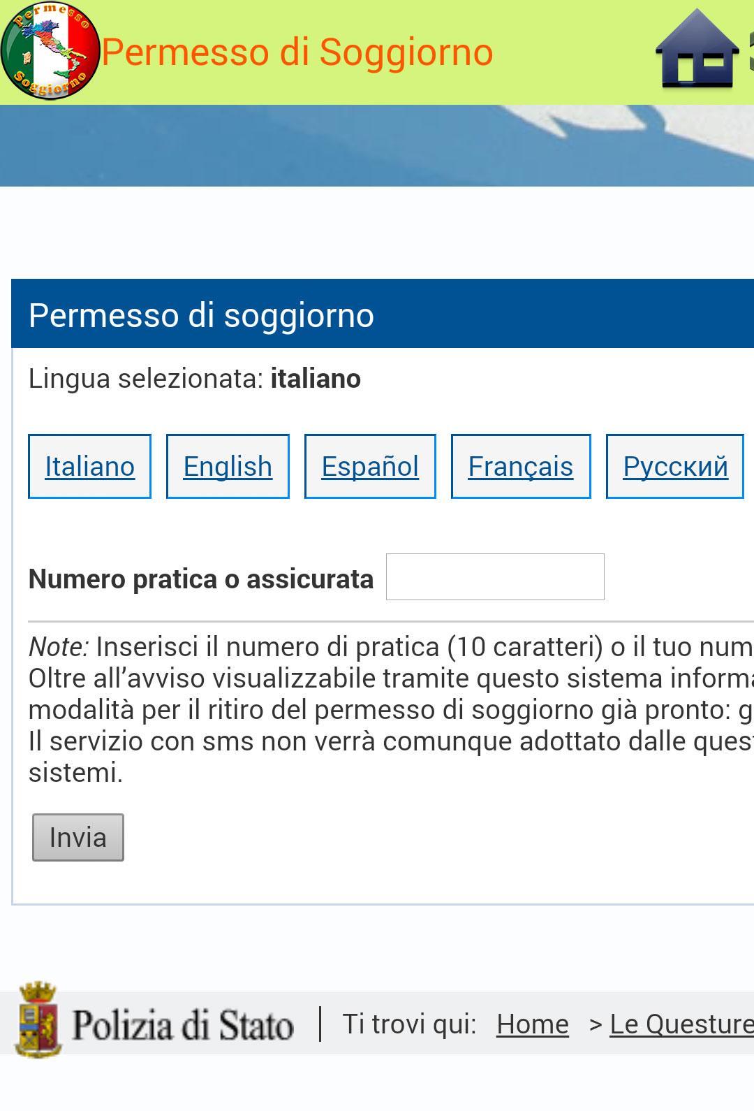Set the interface language to Français
This screenshot has width=754, height=1111.
pyautogui.click(x=521, y=467)
